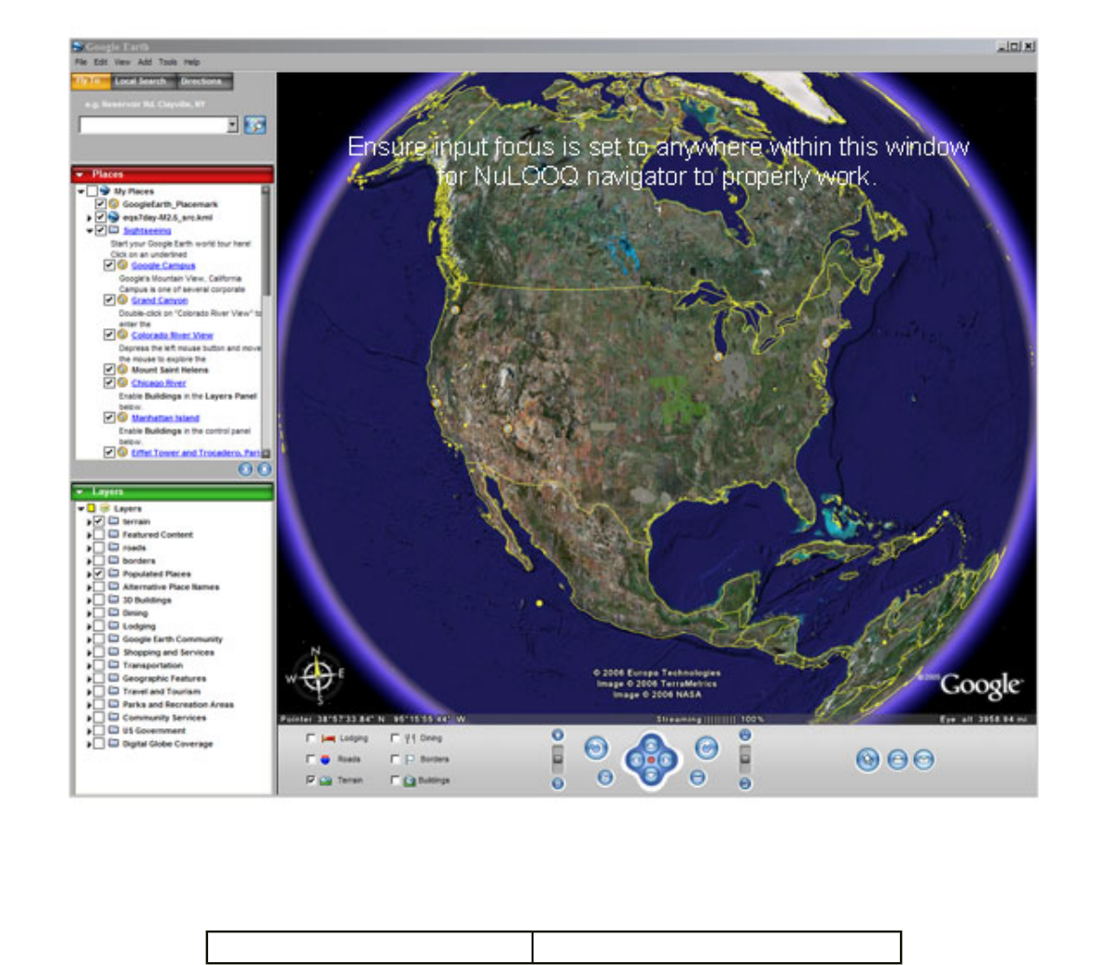Click the print button in bottom bar
Image resolution: width=1108 pixels, height=965 pixels.
pos(897,760)
